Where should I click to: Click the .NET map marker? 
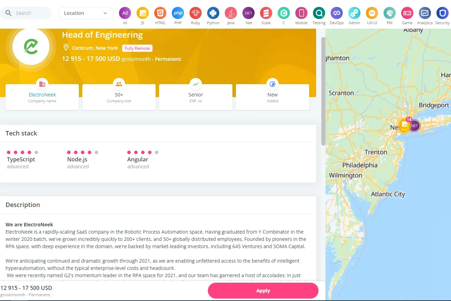pyautogui.click(x=414, y=126)
